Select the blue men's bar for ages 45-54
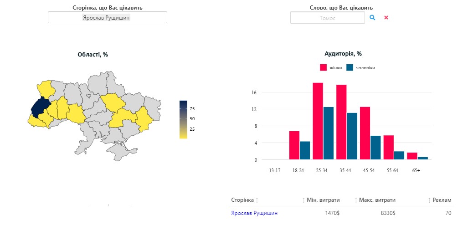 [x=375, y=148]
